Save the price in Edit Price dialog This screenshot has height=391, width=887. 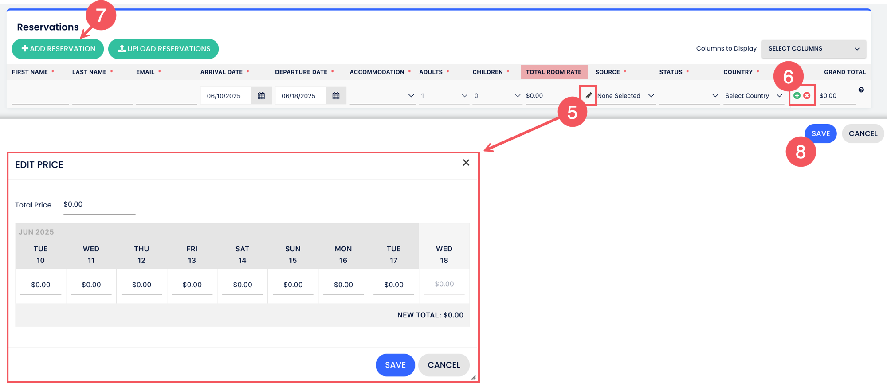coord(395,365)
